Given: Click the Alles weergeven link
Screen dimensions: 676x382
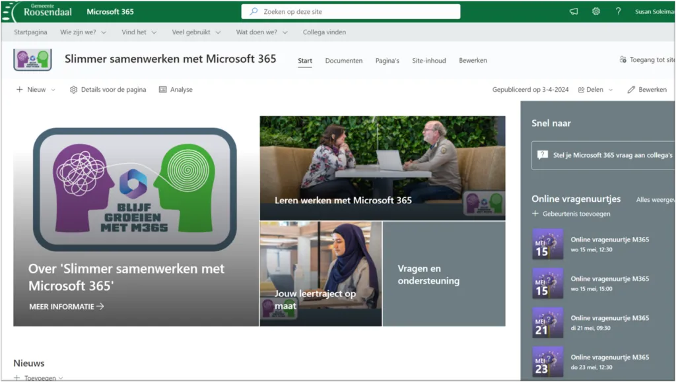Looking at the screenshot, I should (x=656, y=200).
